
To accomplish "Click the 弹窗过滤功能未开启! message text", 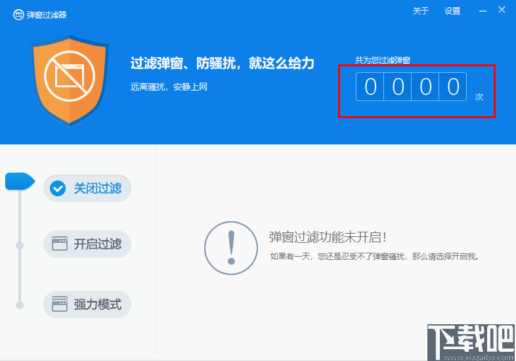I will (x=328, y=237).
